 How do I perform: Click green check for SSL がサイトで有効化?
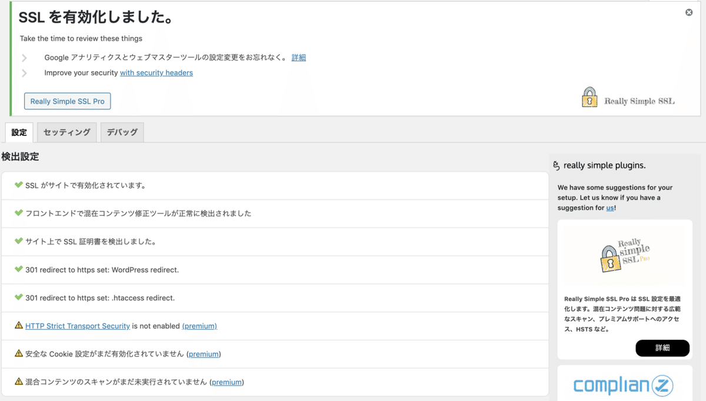pyautogui.click(x=19, y=185)
